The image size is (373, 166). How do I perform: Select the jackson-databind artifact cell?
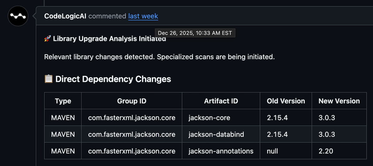tap(216, 134)
